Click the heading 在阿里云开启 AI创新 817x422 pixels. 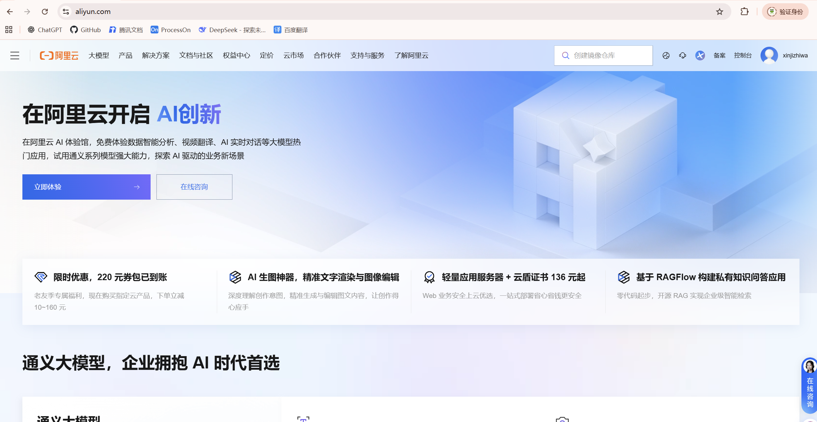(x=122, y=114)
